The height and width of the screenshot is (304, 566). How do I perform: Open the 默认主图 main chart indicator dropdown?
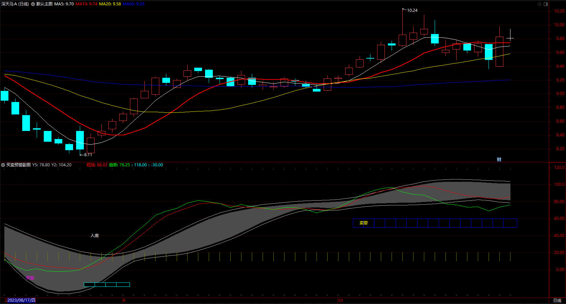coord(33,4)
